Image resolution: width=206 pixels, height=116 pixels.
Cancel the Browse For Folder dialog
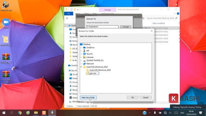click(x=146, y=97)
